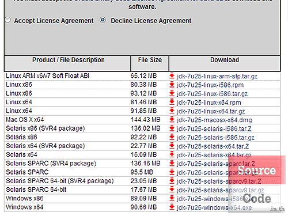Click download icon for jdk-7u25-windows-i586.exe
This screenshot has height=216, width=288.
[172, 198]
